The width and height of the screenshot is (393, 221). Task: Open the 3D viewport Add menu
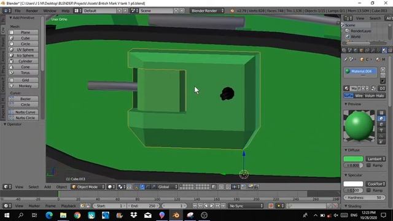pos(47,187)
